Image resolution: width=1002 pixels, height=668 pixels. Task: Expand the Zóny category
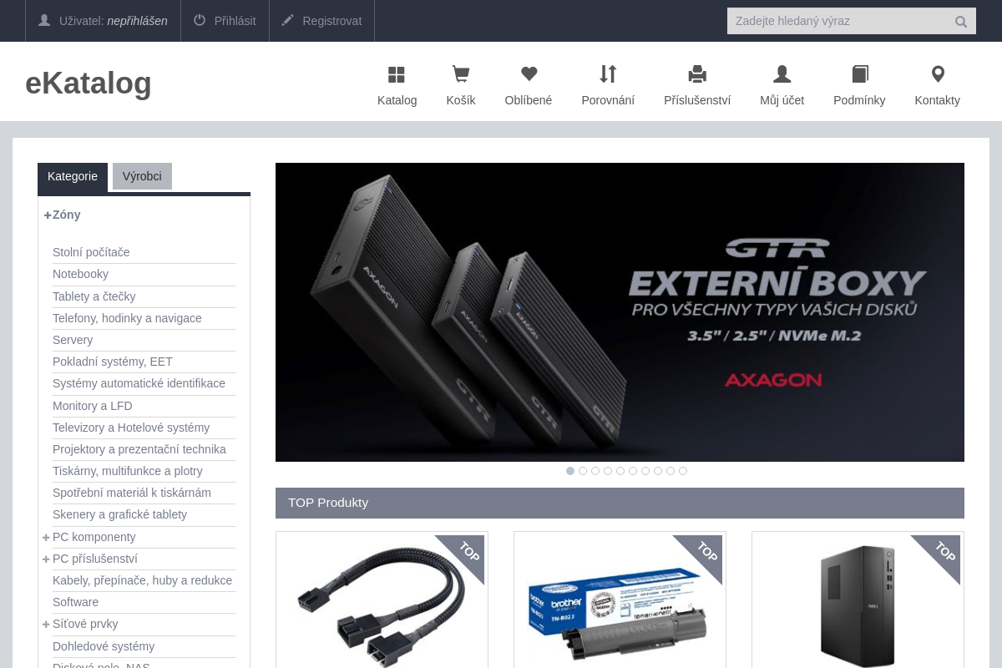(48, 215)
